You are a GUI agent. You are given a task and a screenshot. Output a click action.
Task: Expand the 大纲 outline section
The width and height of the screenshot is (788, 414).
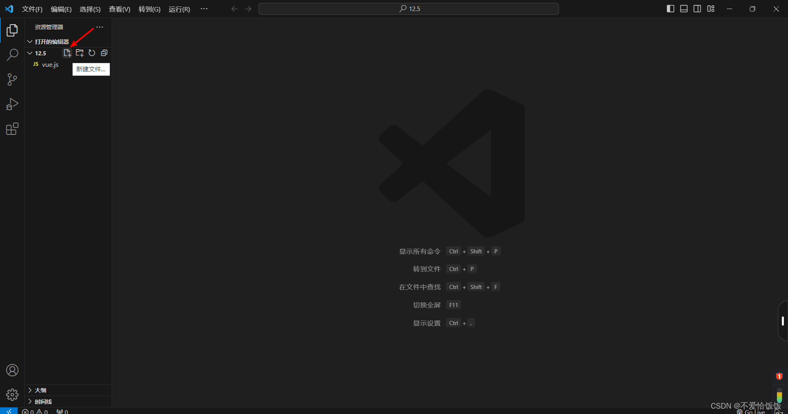[68, 390]
